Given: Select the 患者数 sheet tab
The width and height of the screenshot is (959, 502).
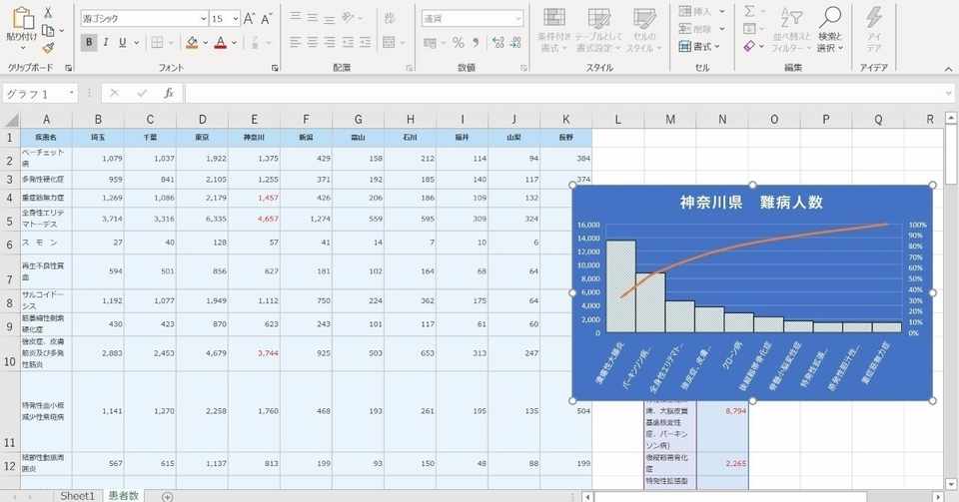Looking at the screenshot, I should coord(124,496).
